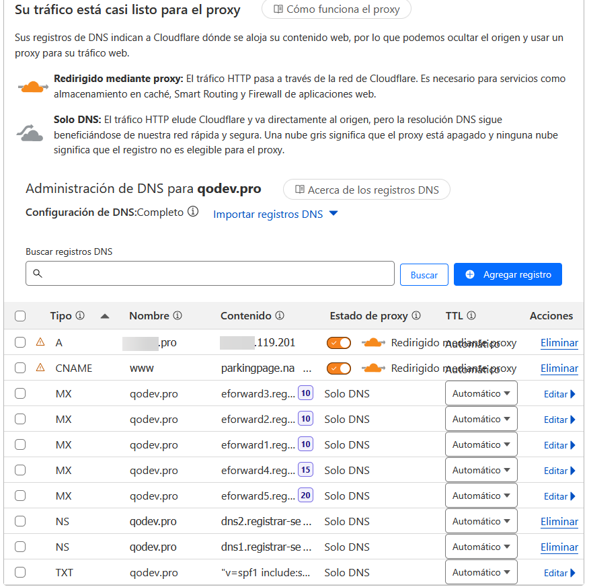Click the parkingpage.na content cell
The width and height of the screenshot is (589, 587).
(266, 368)
